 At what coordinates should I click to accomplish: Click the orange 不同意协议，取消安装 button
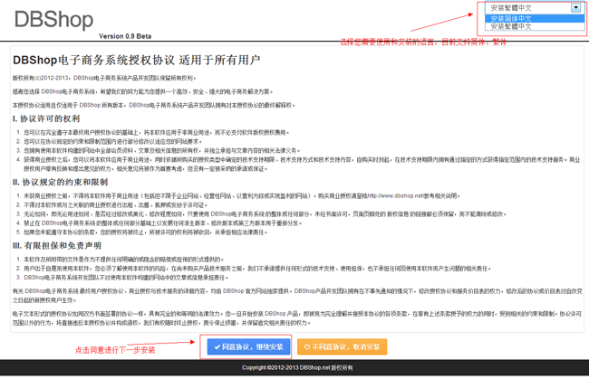tap(343, 346)
